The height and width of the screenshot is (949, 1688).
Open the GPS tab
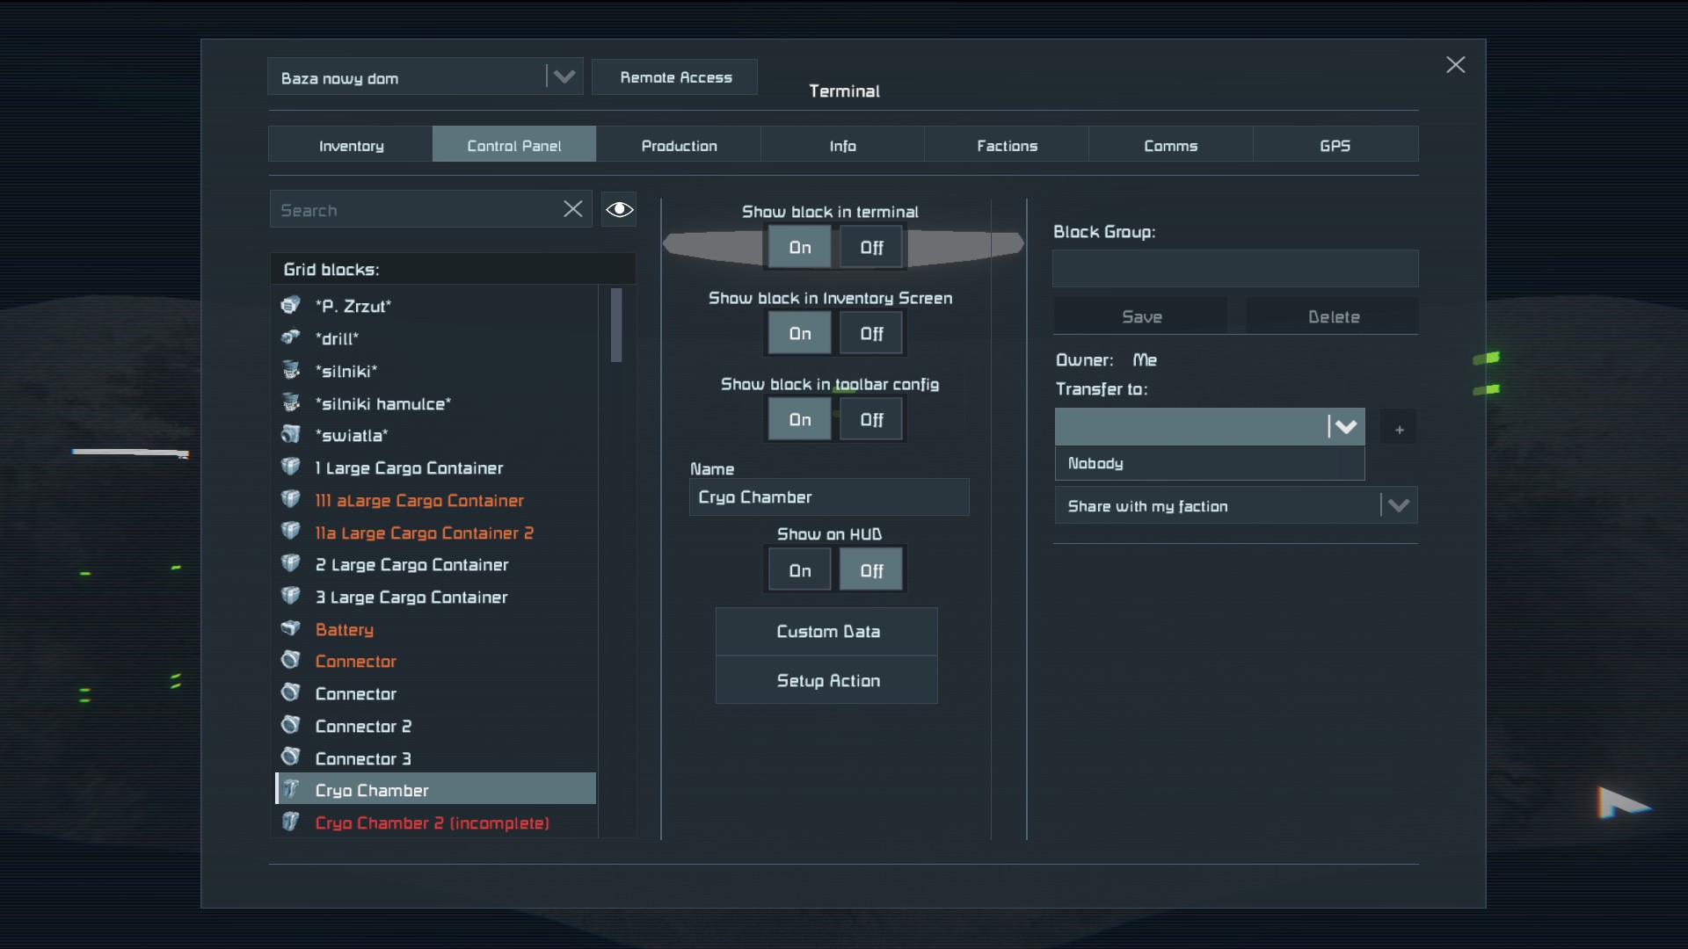tap(1335, 146)
